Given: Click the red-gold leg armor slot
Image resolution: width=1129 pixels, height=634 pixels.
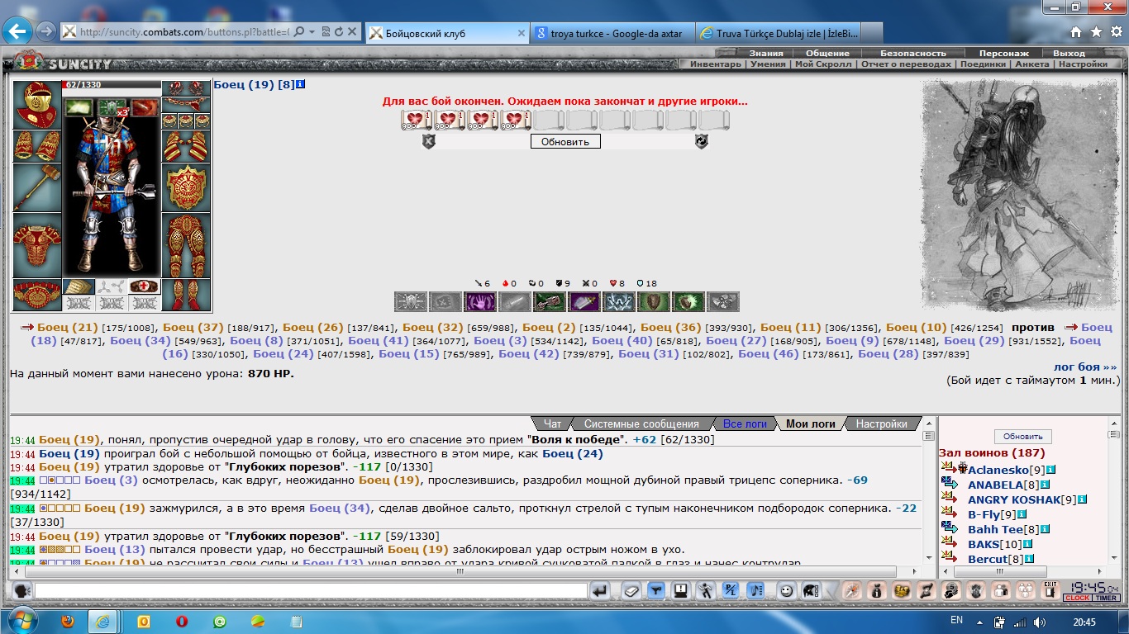Looking at the screenshot, I should point(186,245).
